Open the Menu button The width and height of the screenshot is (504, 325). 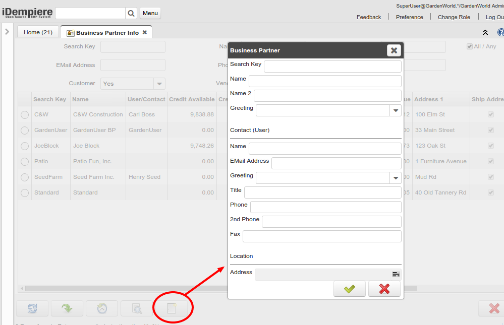(x=150, y=13)
